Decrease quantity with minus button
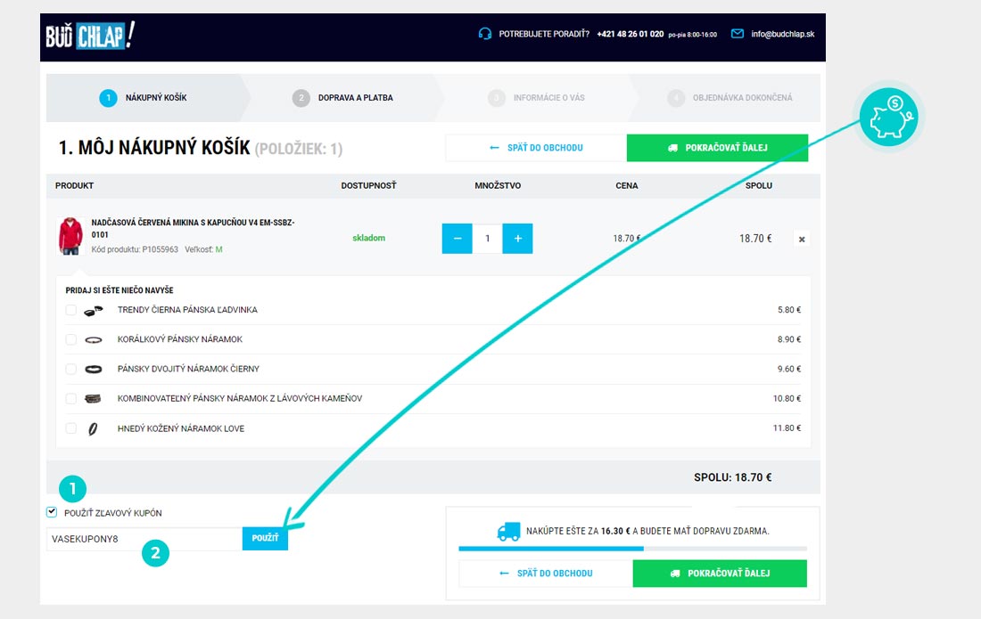 (x=458, y=239)
